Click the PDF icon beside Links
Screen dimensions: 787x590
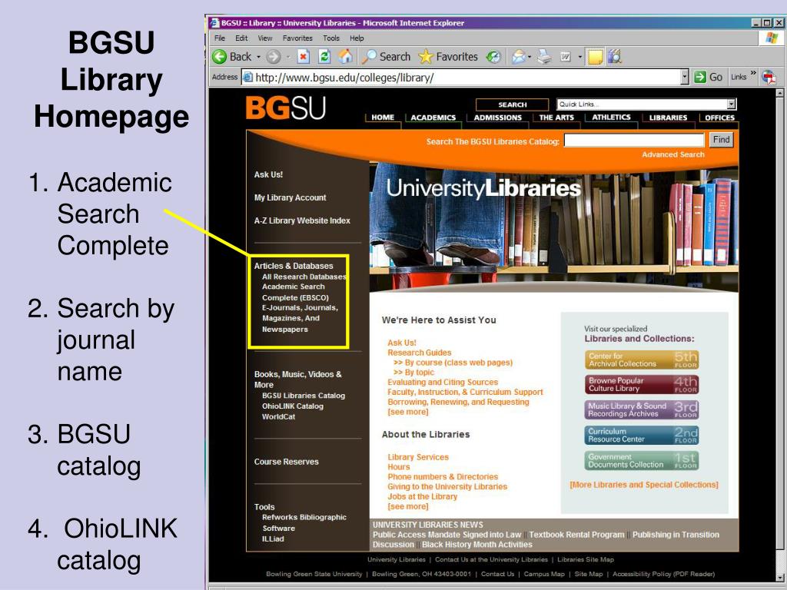(769, 78)
